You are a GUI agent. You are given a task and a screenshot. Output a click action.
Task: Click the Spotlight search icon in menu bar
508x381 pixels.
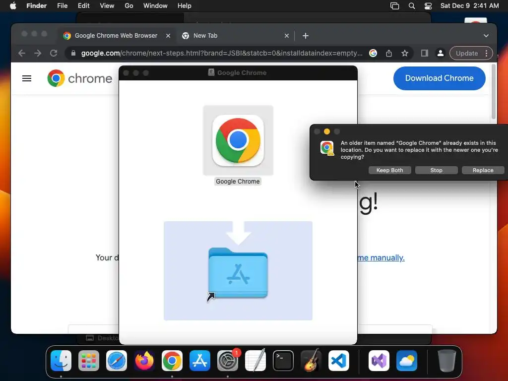(x=412, y=6)
